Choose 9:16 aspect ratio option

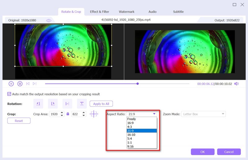click(x=142, y=146)
